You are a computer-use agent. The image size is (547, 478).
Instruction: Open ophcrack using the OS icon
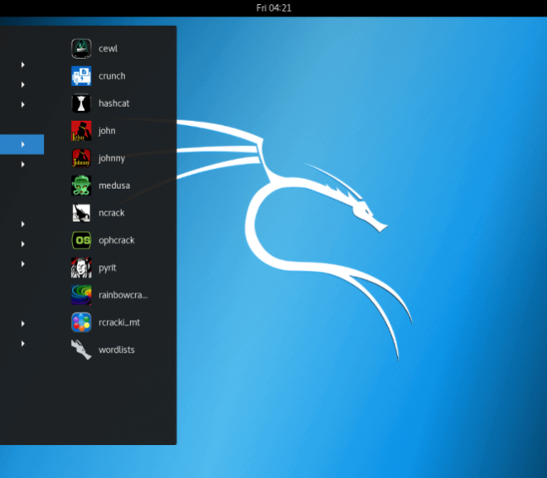point(81,240)
